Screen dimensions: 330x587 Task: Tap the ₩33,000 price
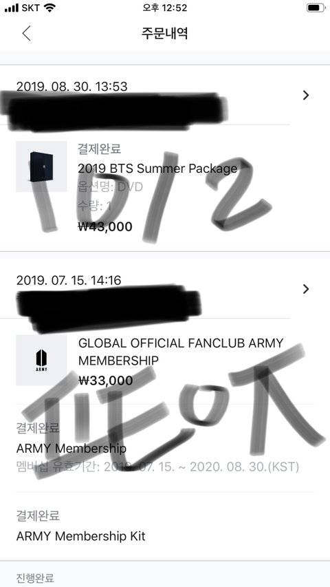click(105, 381)
